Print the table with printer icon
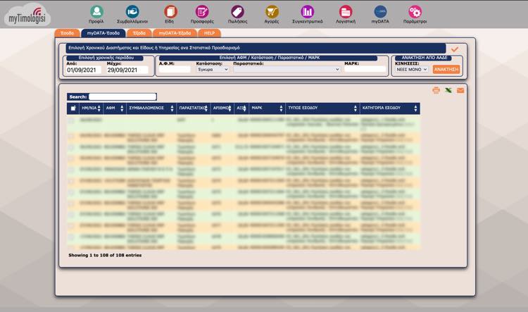This screenshot has height=312, width=528. click(436, 90)
